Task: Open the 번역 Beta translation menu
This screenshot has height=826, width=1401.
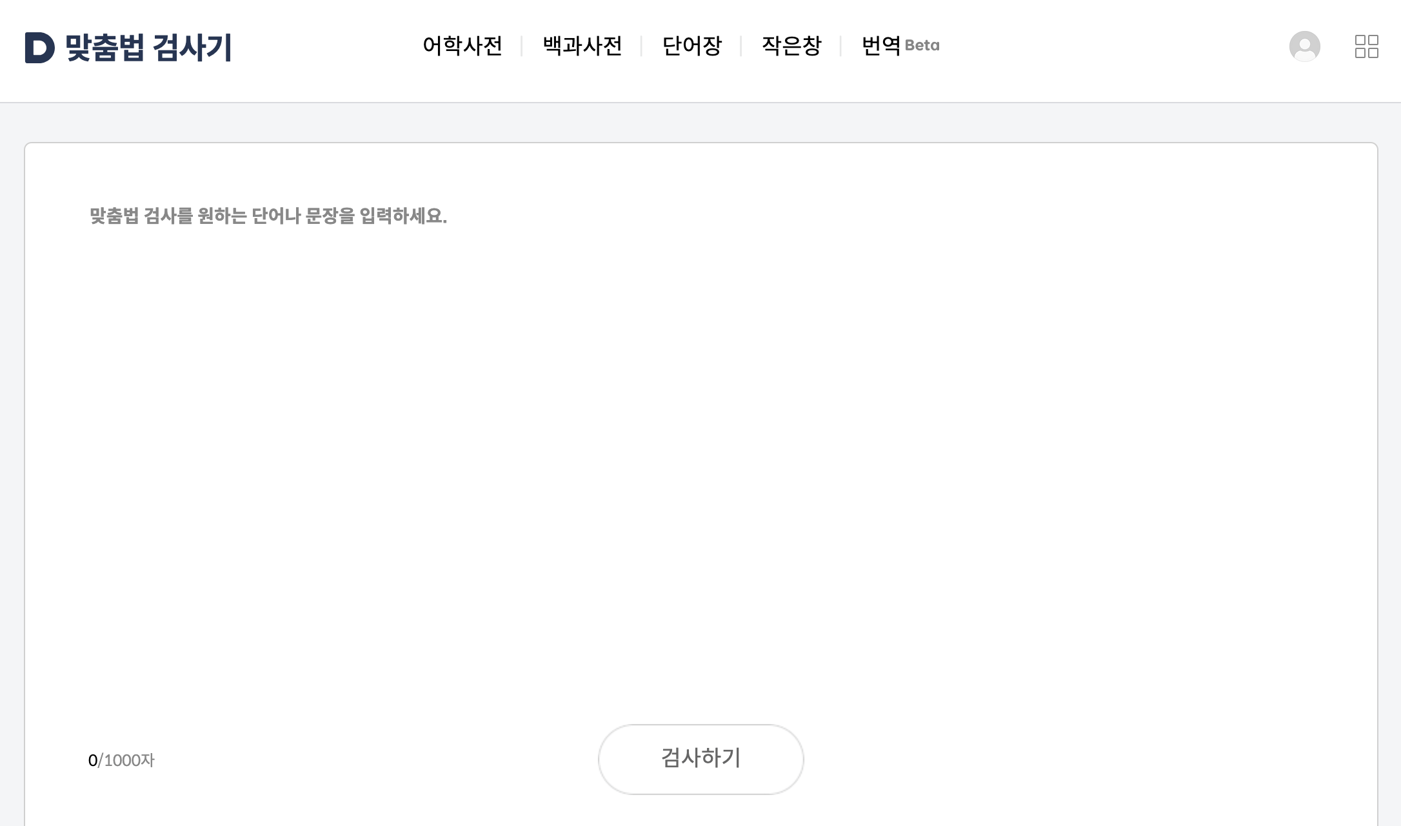Action: click(880, 46)
